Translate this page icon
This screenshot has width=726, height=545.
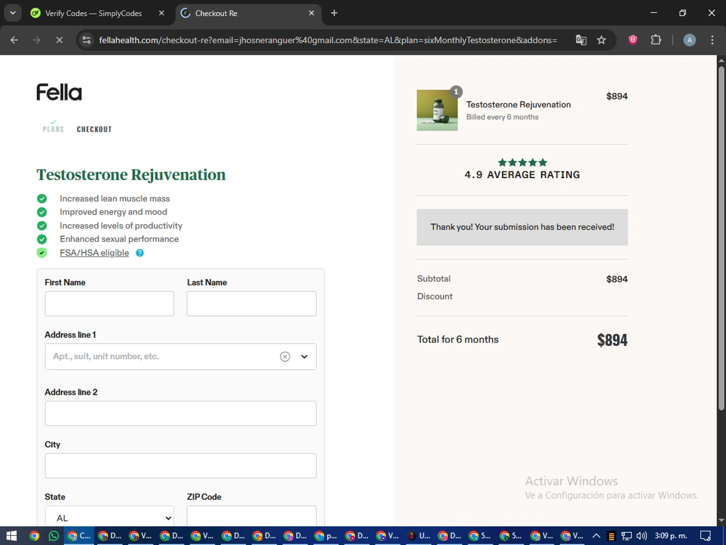point(581,40)
